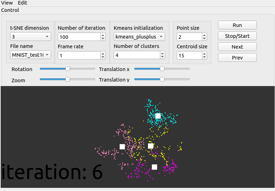Go to the Next iteration
The image size is (275, 191).
(x=237, y=47)
